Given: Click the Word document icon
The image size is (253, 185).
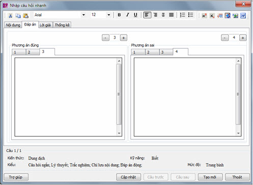Looking at the screenshot, I should tap(243, 16).
